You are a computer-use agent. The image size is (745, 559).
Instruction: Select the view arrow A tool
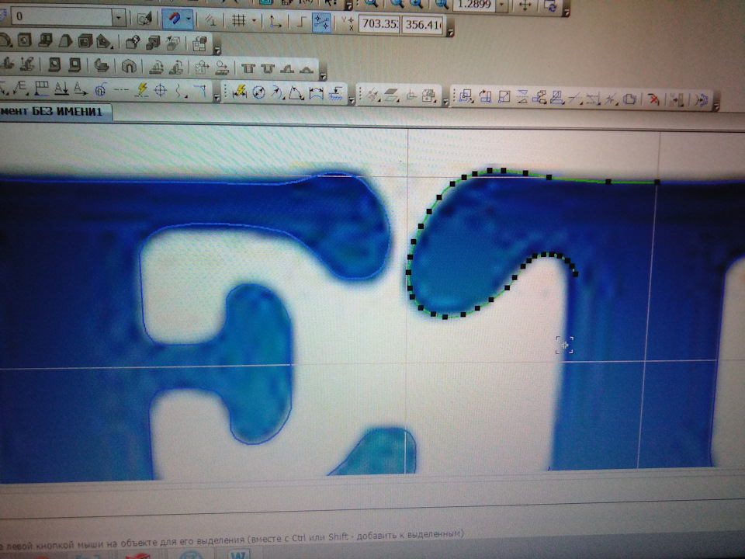(x=81, y=89)
